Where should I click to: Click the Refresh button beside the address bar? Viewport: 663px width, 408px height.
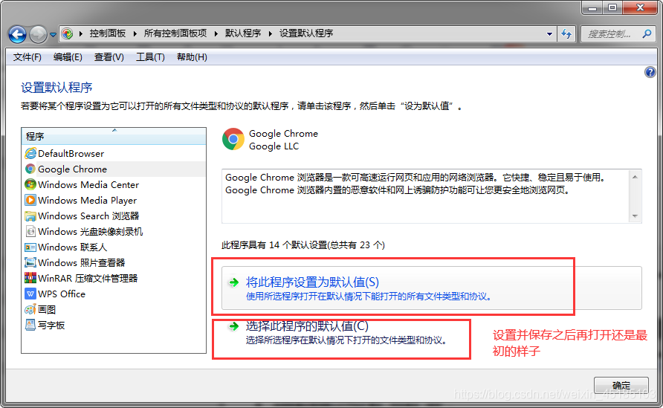[x=566, y=34]
